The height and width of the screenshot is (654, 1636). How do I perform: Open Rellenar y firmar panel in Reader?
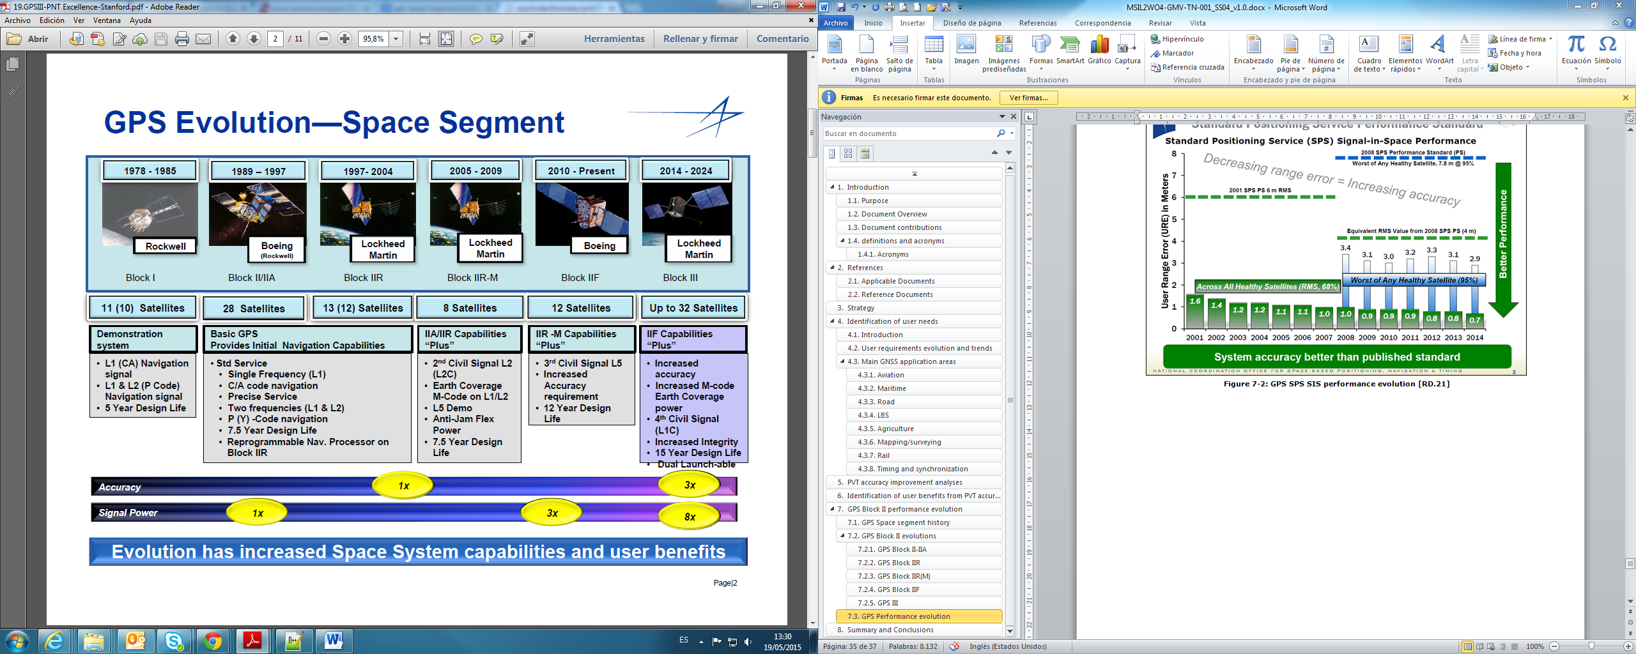coord(700,39)
